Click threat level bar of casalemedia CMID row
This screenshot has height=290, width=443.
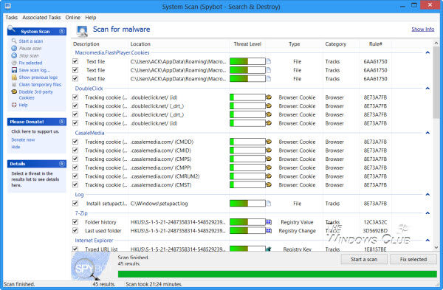pos(247,151)
